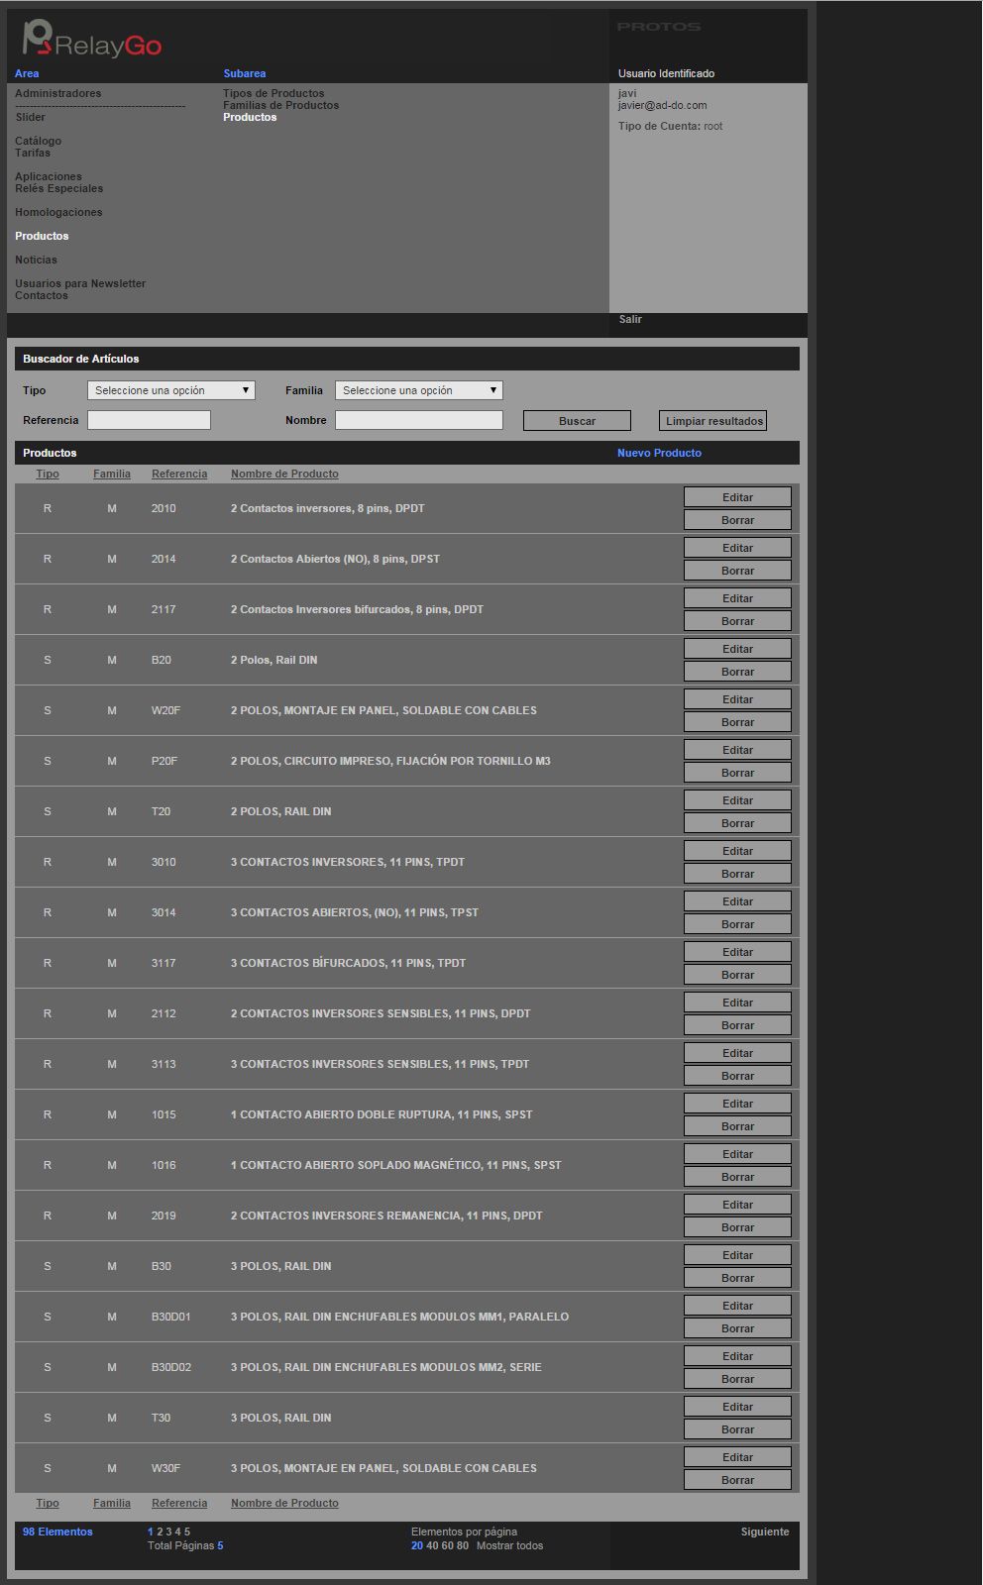The height and width of the screenshot is (1585, 983).
Task: Edit product with reference 3010
Action: coord(737,851)
